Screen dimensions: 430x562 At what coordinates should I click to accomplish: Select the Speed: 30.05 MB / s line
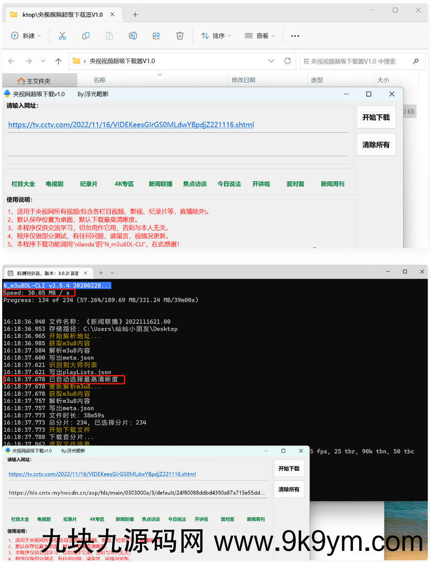pos(37,293)
